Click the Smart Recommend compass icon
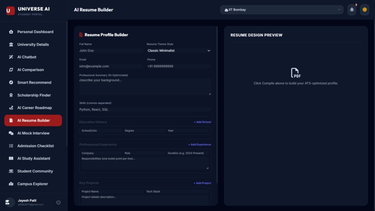 (11, 82)
